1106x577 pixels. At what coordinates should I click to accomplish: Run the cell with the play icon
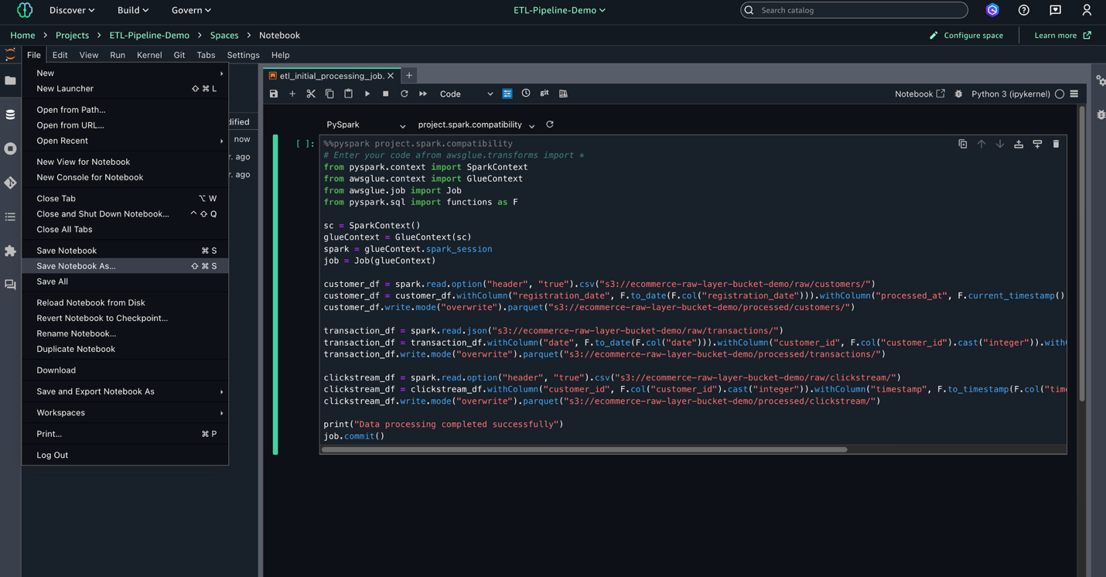pos(367,93)
